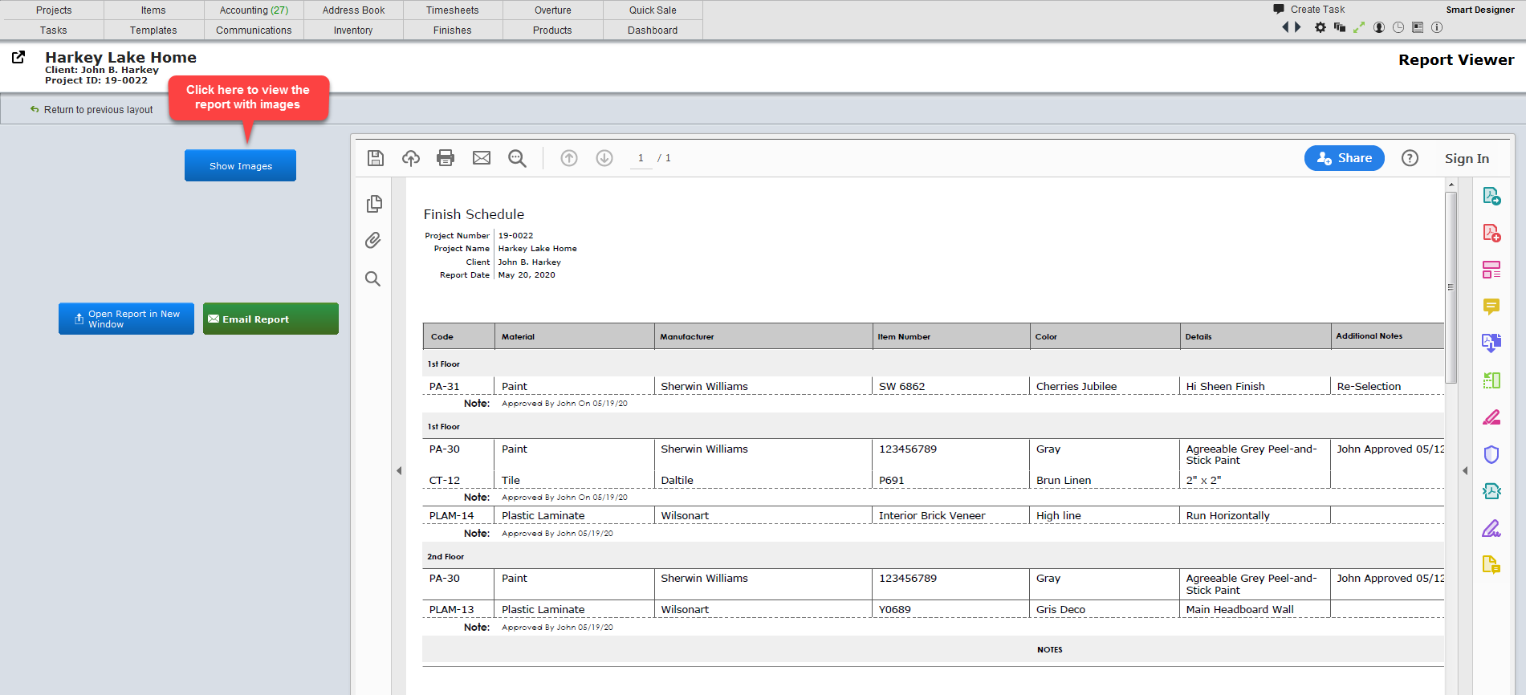
Task: Select the Export PDF tool
Action: click(1491, 196)
